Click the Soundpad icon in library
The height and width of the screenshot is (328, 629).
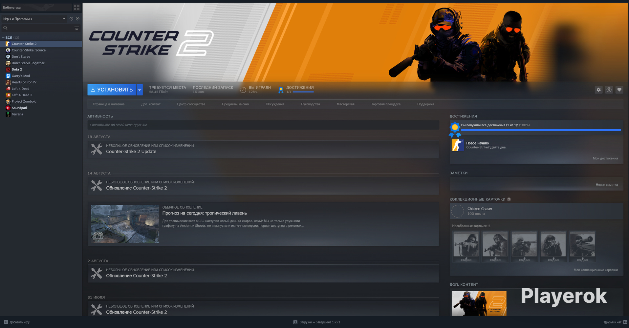click(8, 108)
